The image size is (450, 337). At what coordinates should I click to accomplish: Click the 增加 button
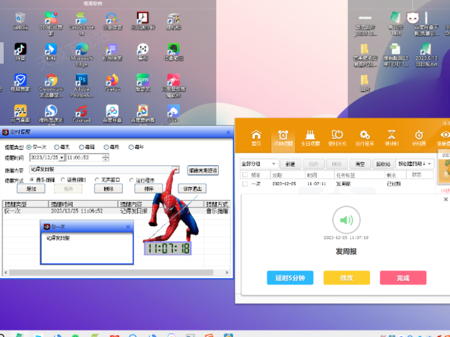point(31,189)
